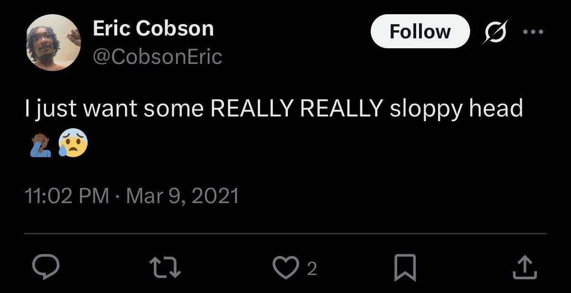
Task: Click the anxious sweating face emoji
Action: click(73, 143)
